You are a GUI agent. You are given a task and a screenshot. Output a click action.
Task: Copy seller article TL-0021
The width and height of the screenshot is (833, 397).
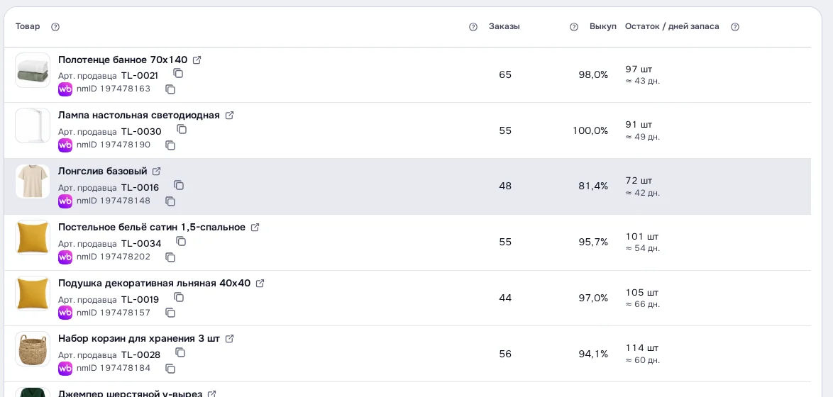coord(179,73)
